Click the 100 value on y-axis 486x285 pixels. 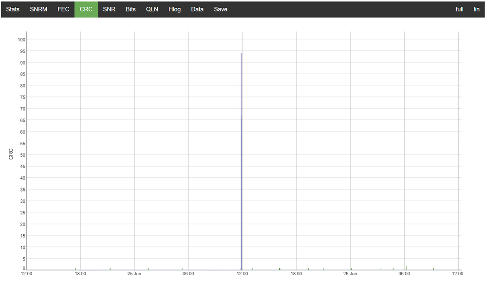click(21, 39)
